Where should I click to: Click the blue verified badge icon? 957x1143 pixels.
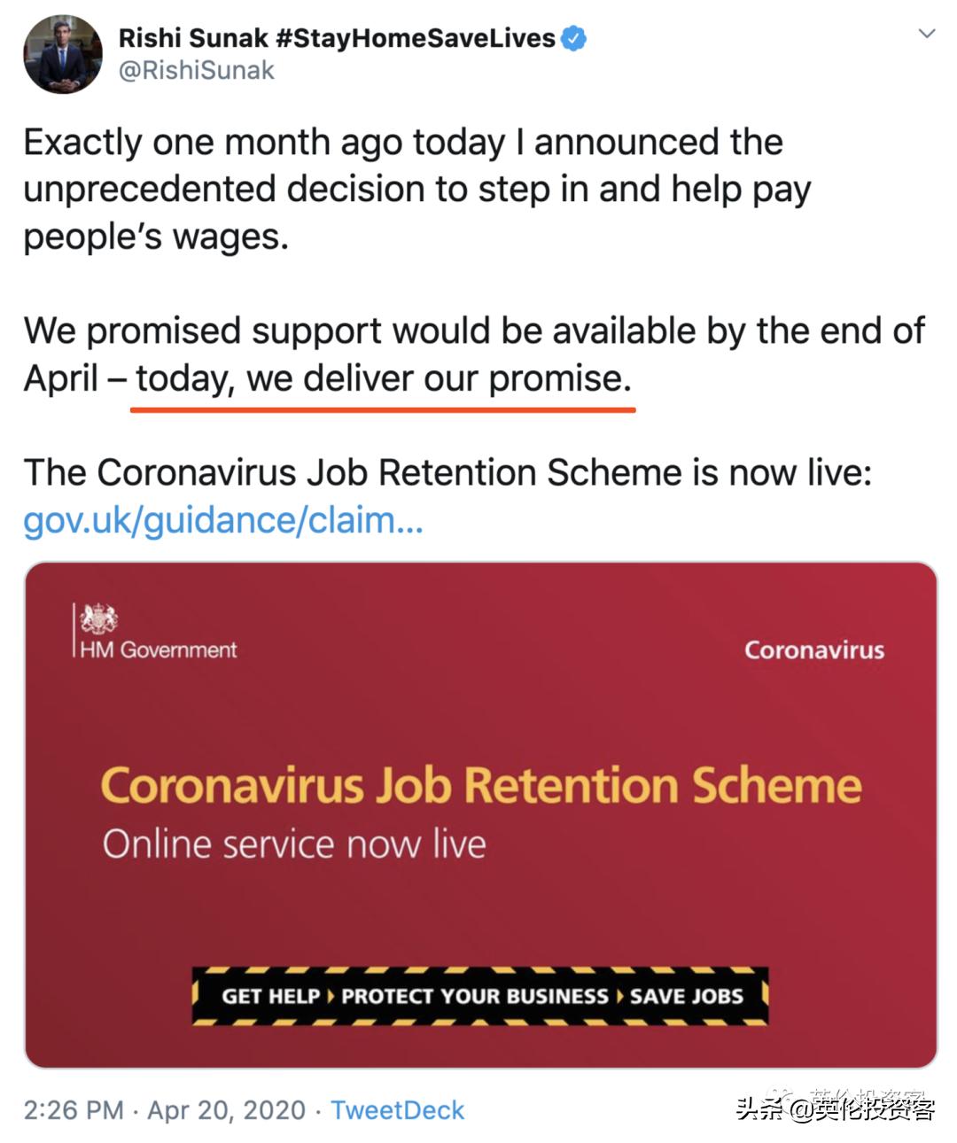point(573,38)
